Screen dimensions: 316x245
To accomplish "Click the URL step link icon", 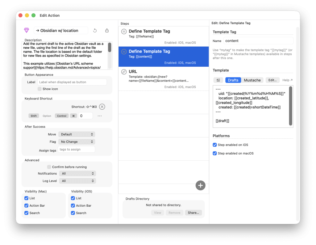I will 124,72.
